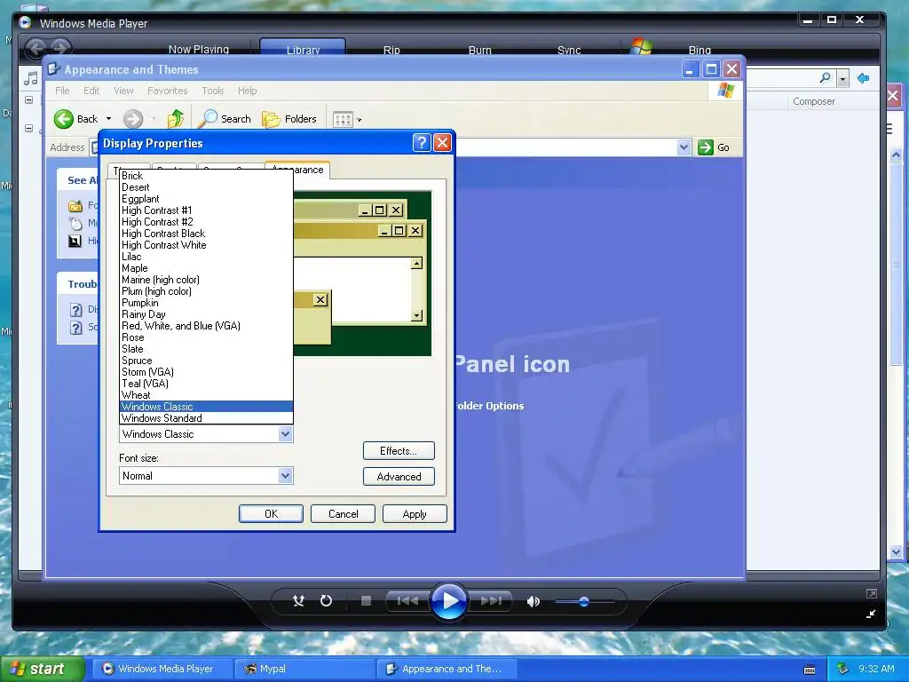Click the Search toolbar button
The image size is (909, 682).
225,119
